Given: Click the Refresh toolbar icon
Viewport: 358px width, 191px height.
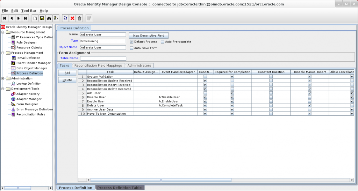Looking at the screenshot, I should point(65,18).
